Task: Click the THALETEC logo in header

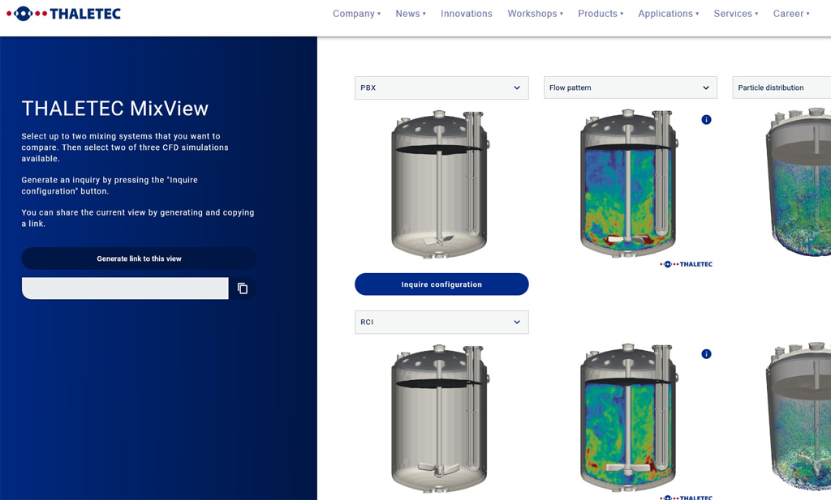Action: coord(63,14)
